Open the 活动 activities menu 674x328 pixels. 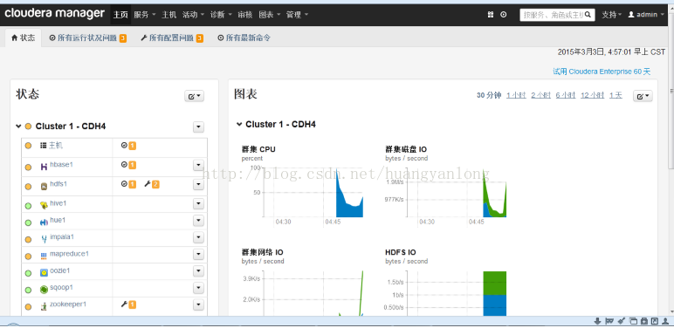193,15
